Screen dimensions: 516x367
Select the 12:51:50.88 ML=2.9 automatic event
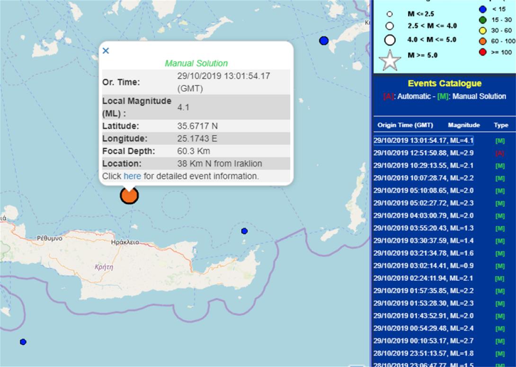(x=423, y=153)
